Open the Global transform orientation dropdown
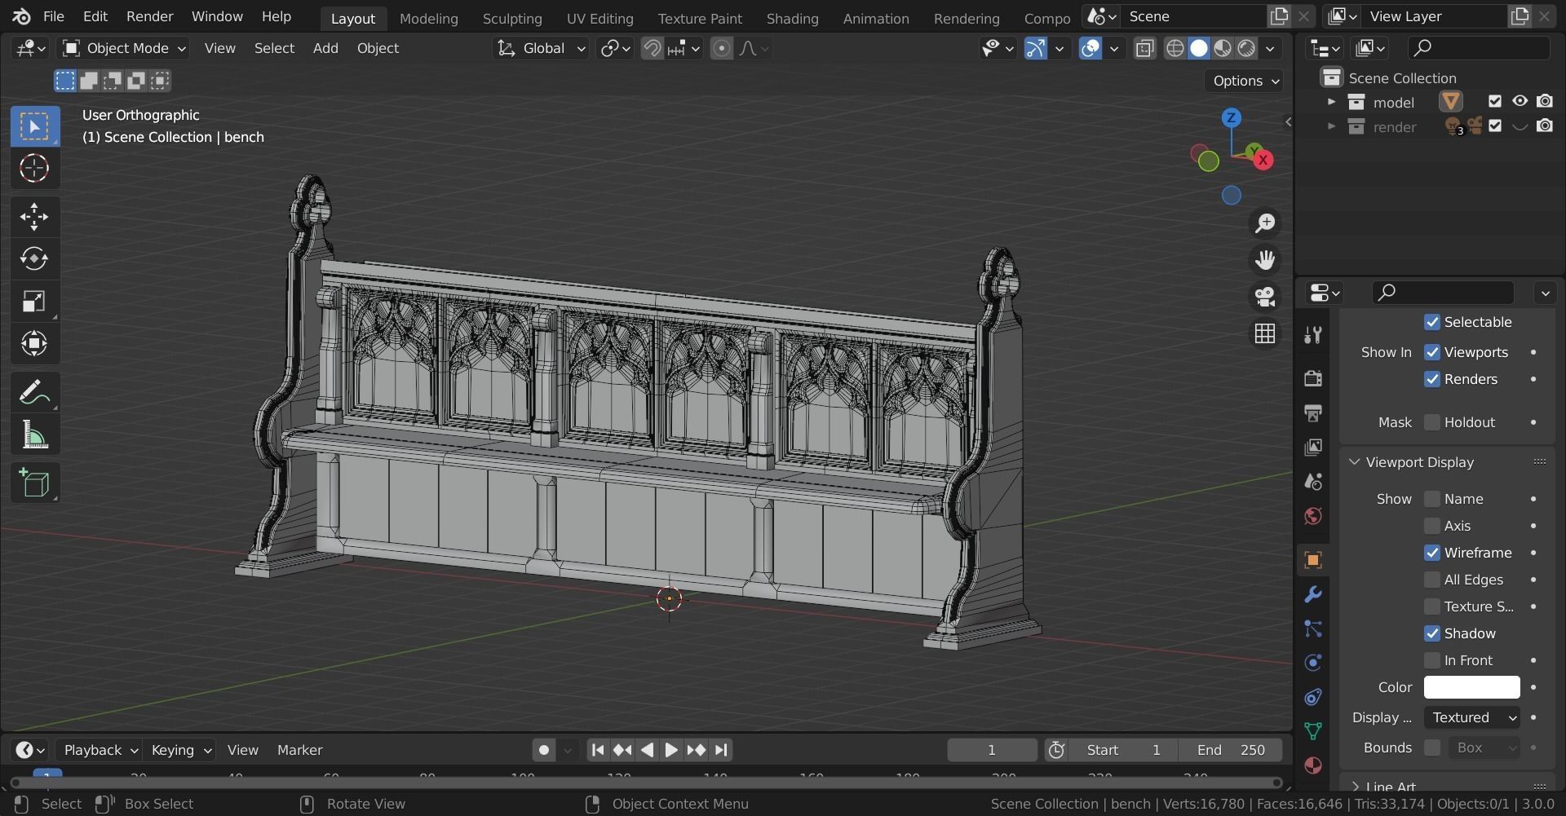The image size is (1566, 816). pyautogui.click(x=541, y=49)
